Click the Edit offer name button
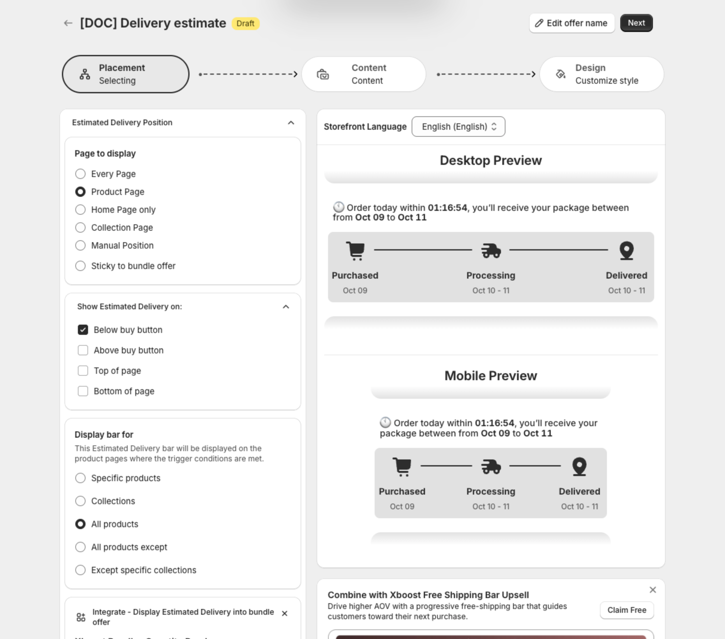The width and height of the screenshot is (725, 639). point(572,23)
